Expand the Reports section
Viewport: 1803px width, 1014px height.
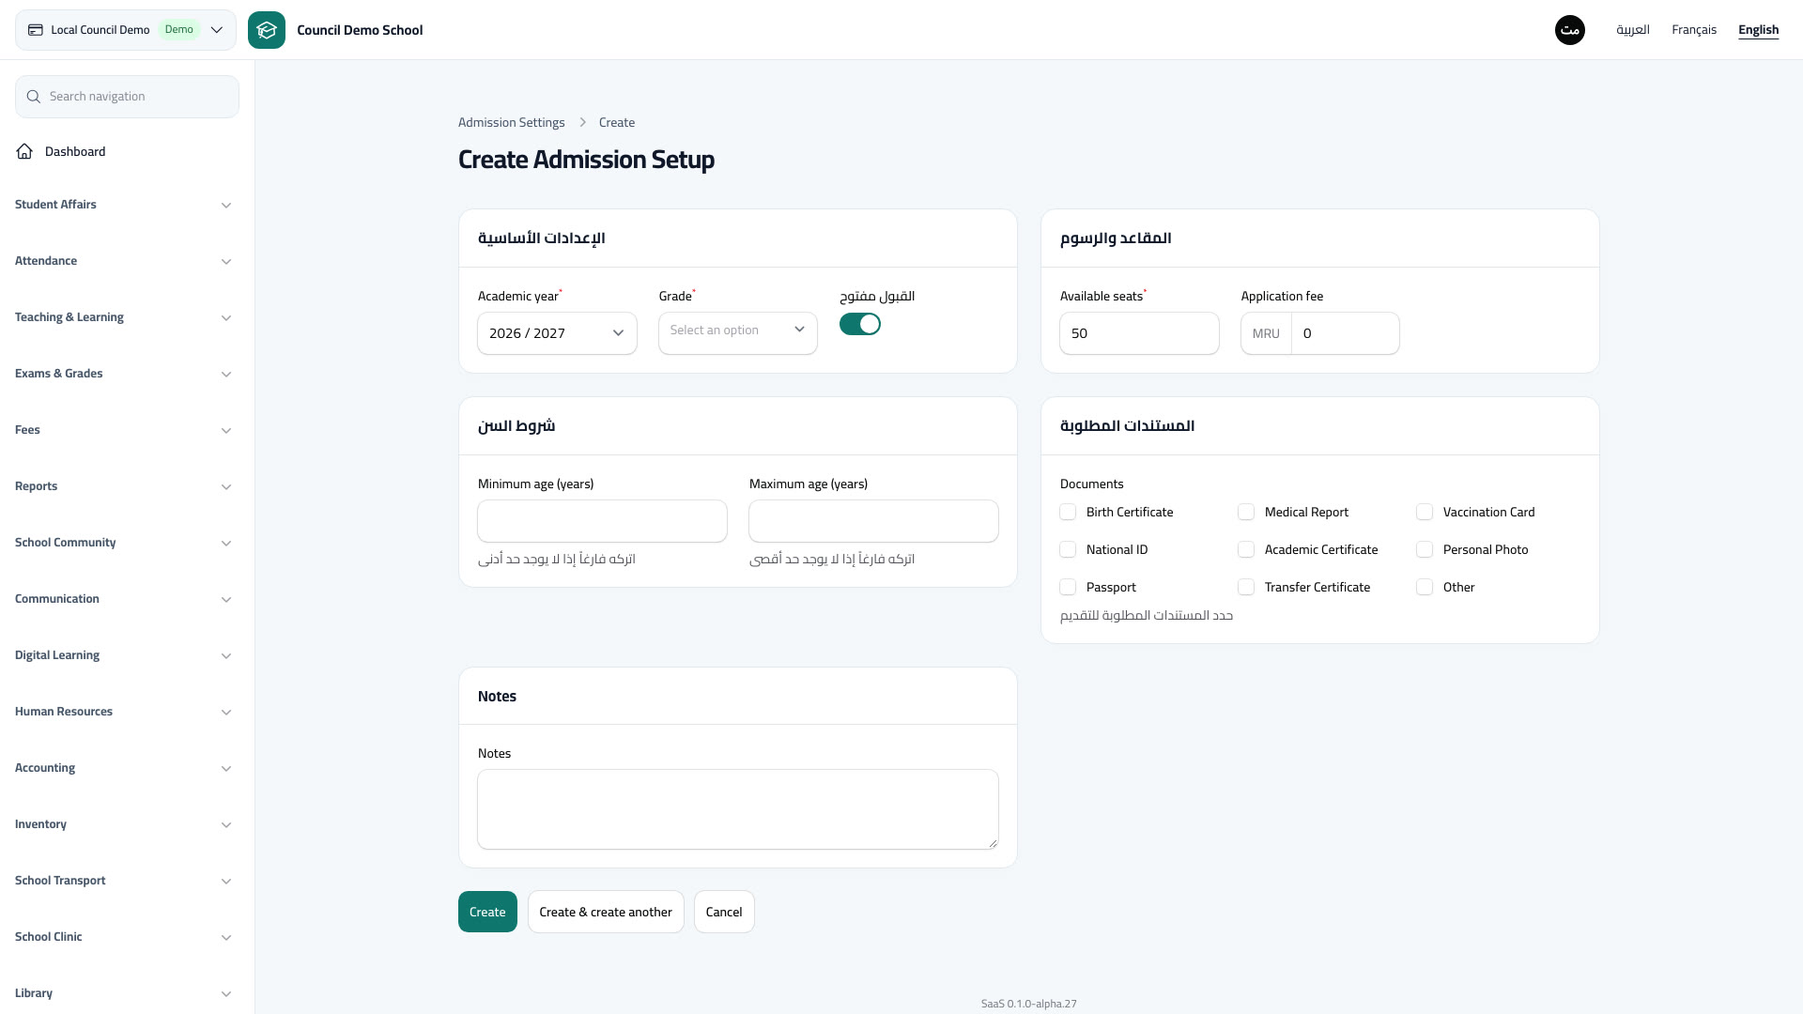[123, 486]
